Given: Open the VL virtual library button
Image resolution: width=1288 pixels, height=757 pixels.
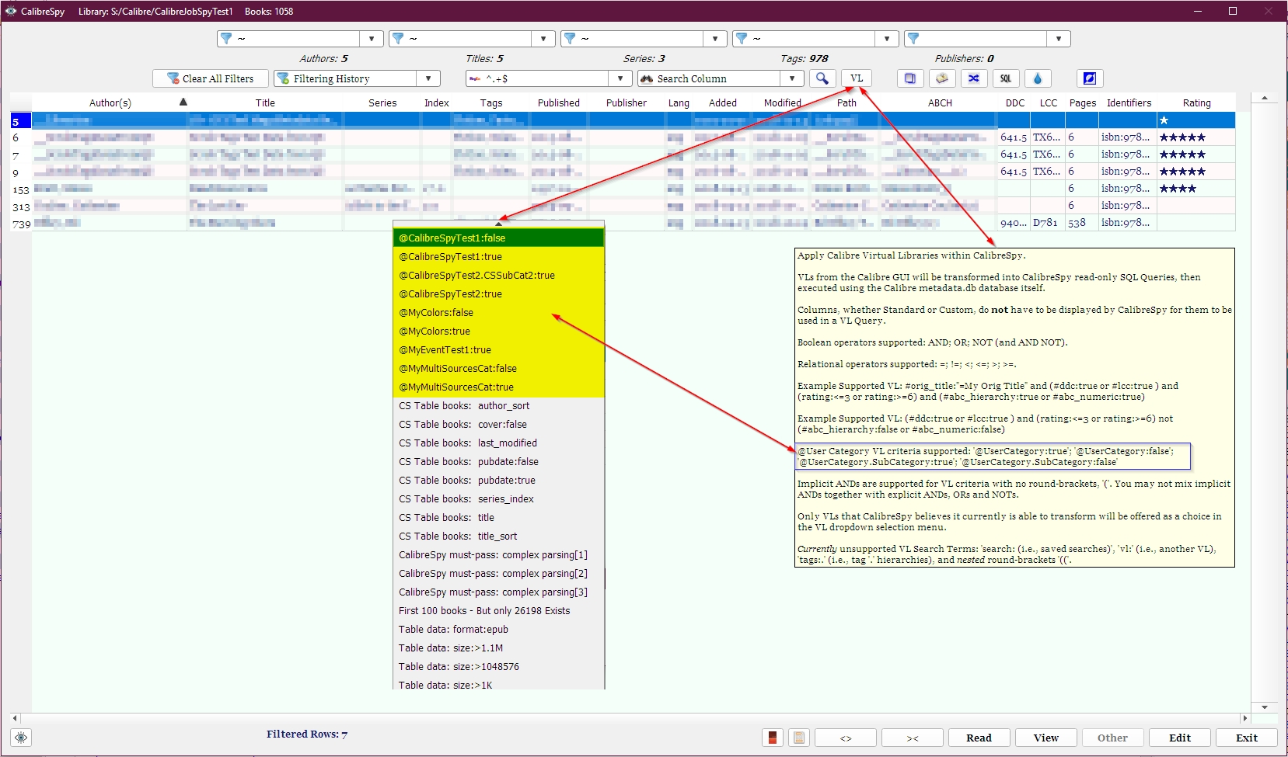Looking at the screenshot, I should pyautogui.click(x=857, y=78).
